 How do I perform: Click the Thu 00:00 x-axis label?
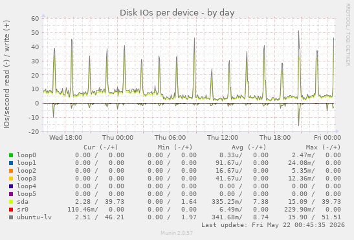click(118, 138)
